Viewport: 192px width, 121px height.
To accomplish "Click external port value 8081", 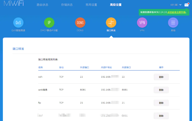I will coord(83,90).
